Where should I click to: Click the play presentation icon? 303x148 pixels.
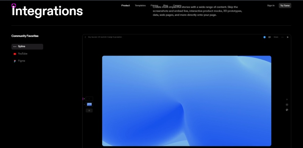[287, 37]
